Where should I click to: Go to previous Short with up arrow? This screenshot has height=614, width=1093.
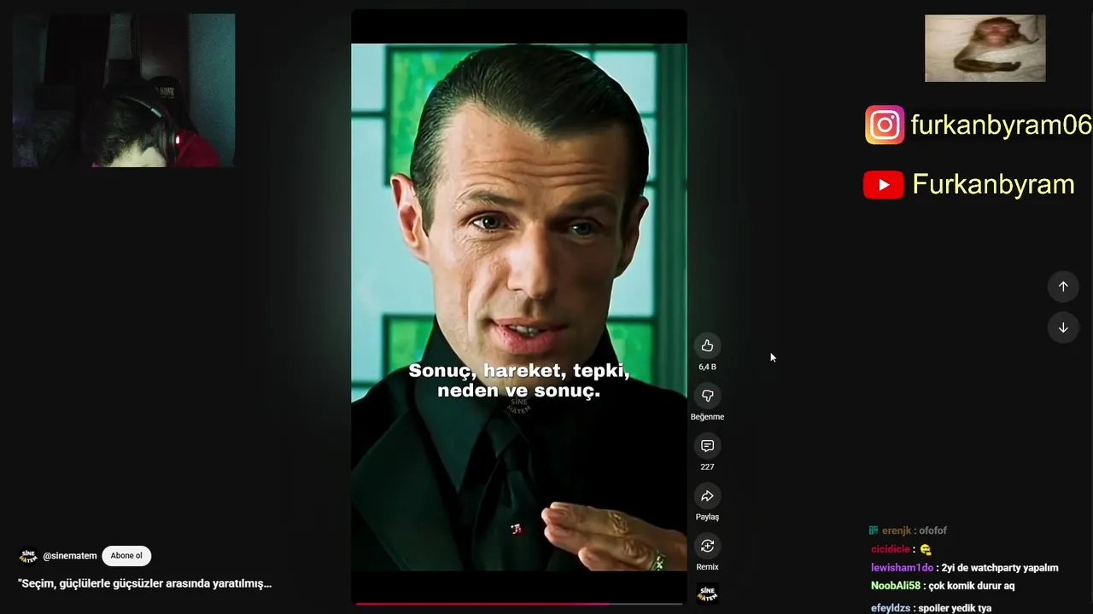tap(1063, 287)
